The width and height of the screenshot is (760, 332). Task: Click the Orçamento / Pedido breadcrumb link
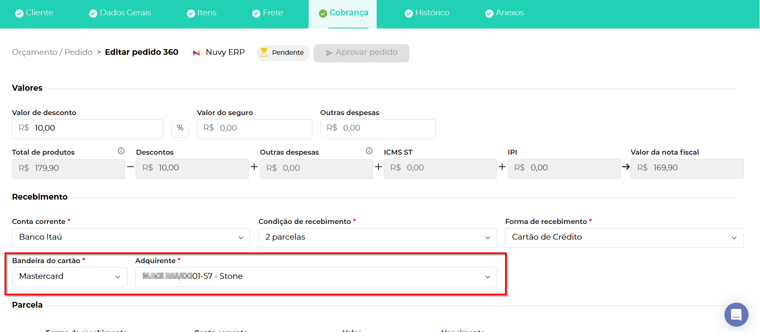click(x=52, y=52)
